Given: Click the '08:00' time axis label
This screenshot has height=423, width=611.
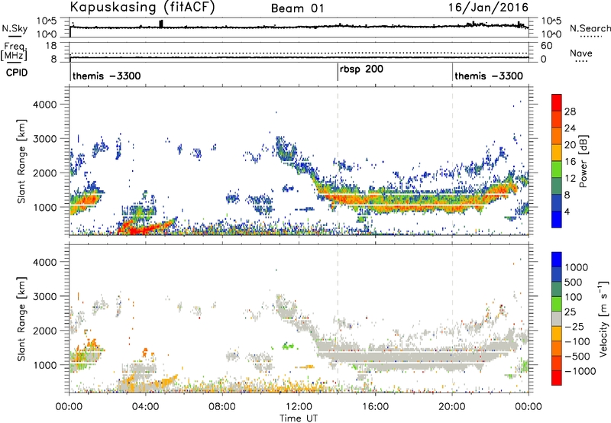Looking at the screenshot, I should click(222, 407).
